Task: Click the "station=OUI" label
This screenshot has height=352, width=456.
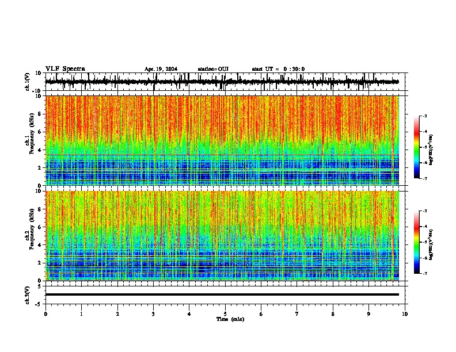Action: coord(213,69)
